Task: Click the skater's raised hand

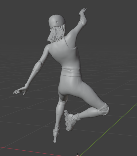Action: point(83,11)
